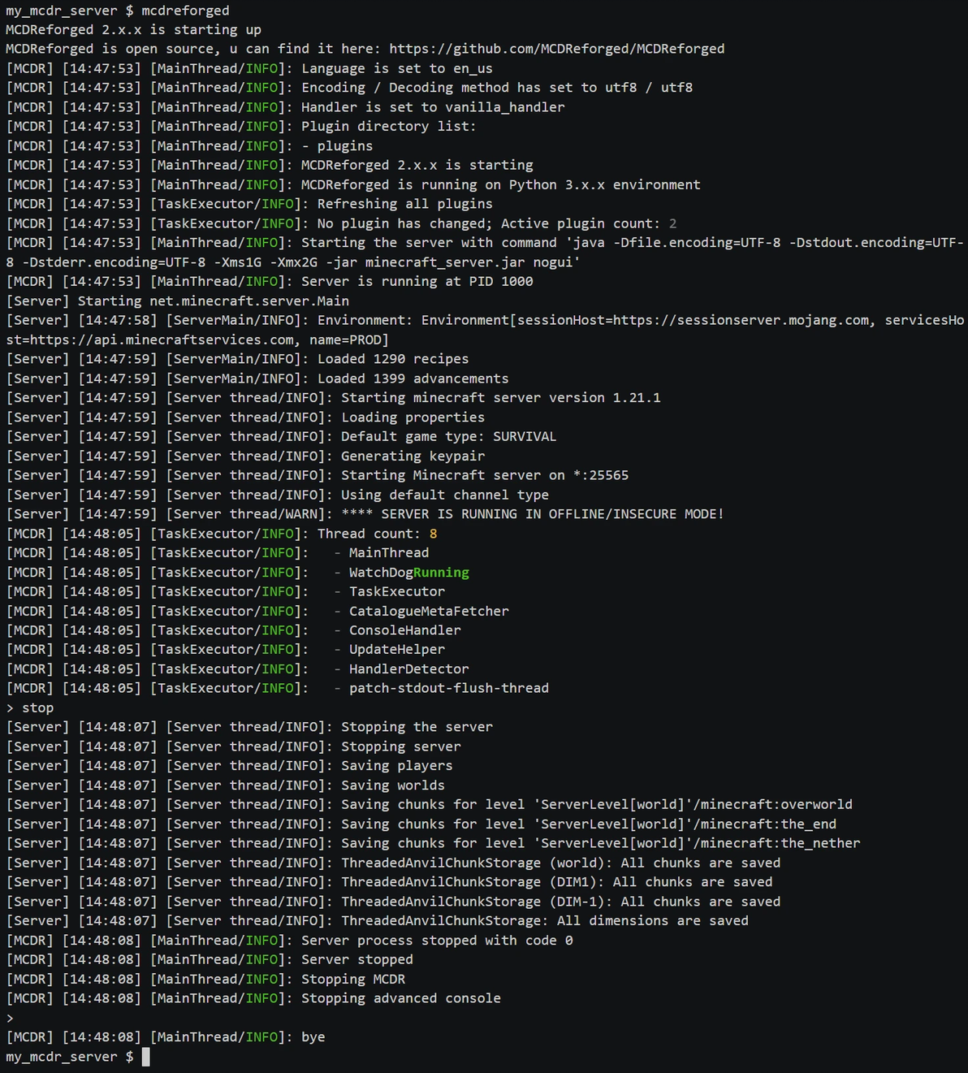Image resolution: width=968 pixels, height=1073 pixels.
Task: Open the MCDReforged GitHub repository URL
Action: [556, 49]
